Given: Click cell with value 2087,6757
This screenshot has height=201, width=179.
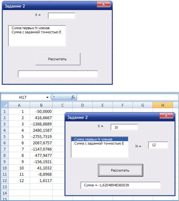Looking at the screenshot, I should click(41, 143).
